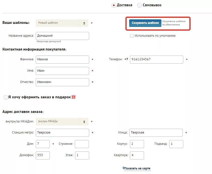Select the Самовывоз radio button

pos(139,5)
